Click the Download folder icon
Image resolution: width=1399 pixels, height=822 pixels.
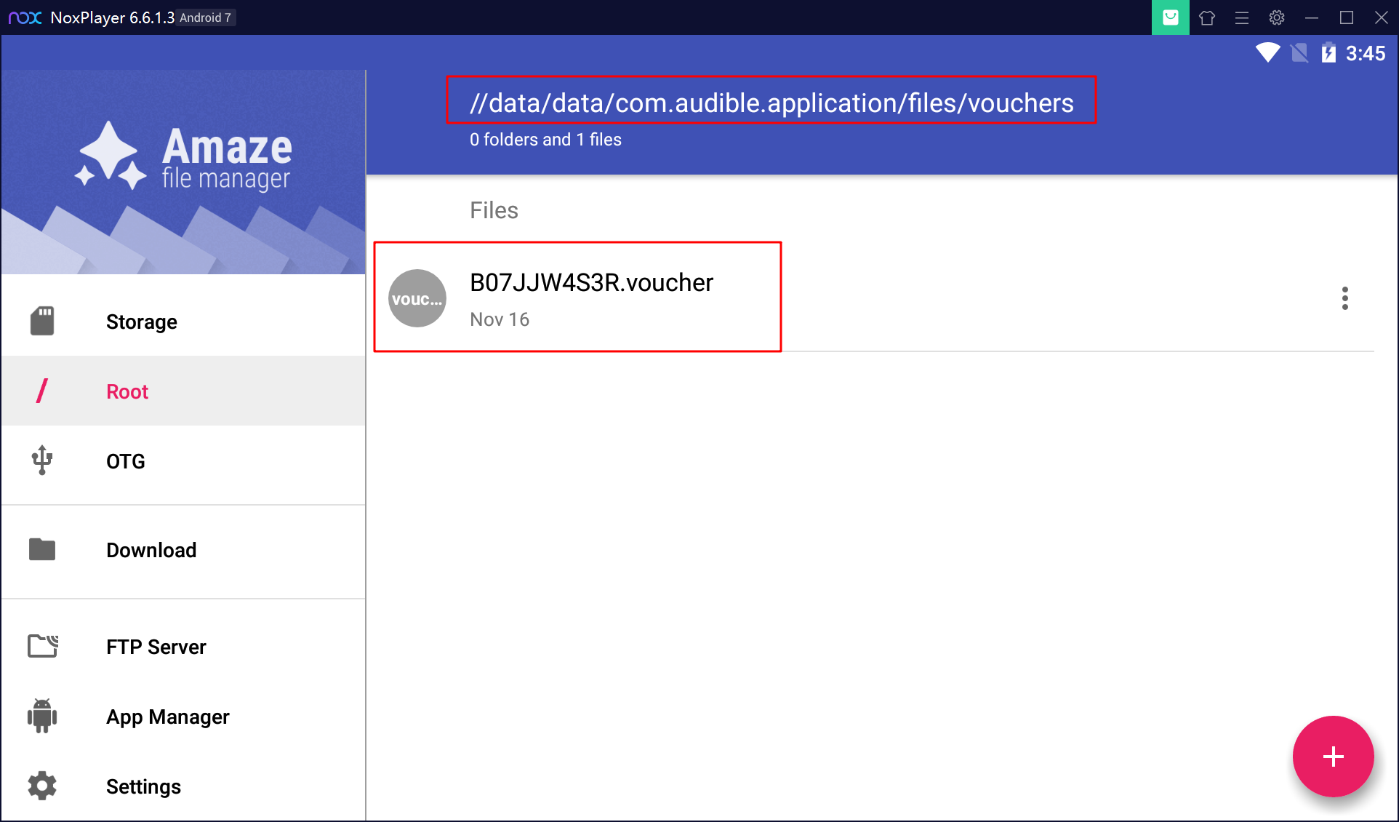coord(42,550)
